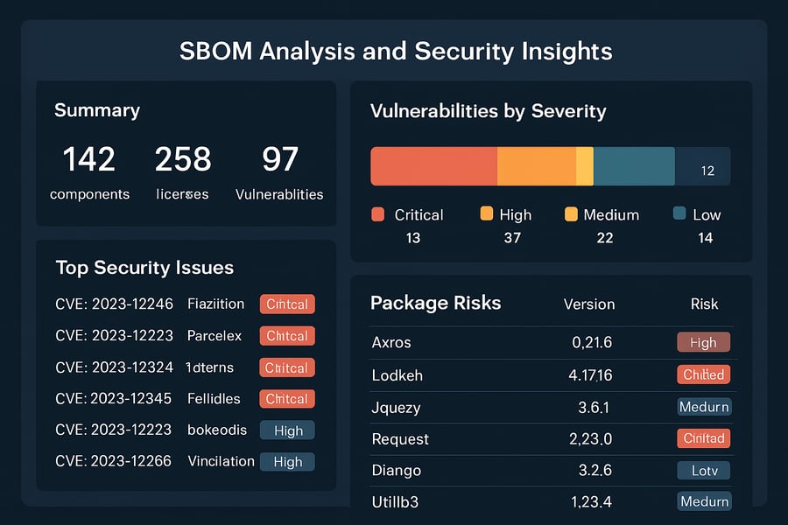Click the Medium risk badge for Jquezy

coord(703,407)
